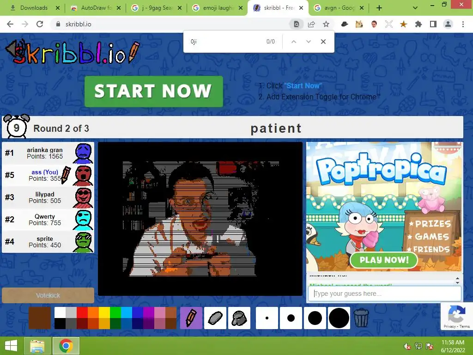Viewport: 473px width, 355px height.
Task: Select player Qwerty in list
Action: [x=48, y=220]
